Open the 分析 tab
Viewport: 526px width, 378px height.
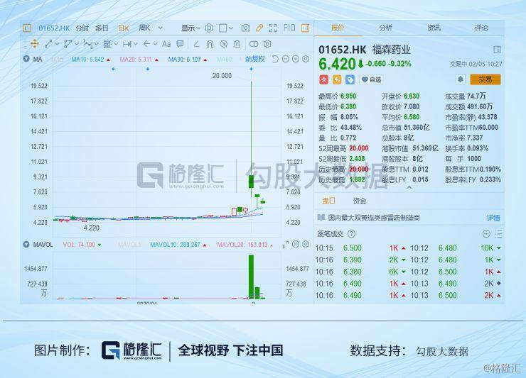(386, 28)
